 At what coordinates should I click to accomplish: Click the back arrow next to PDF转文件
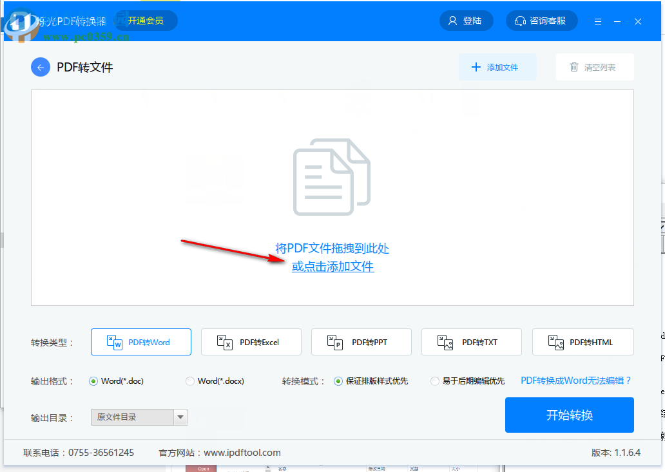tap(41, 67)
